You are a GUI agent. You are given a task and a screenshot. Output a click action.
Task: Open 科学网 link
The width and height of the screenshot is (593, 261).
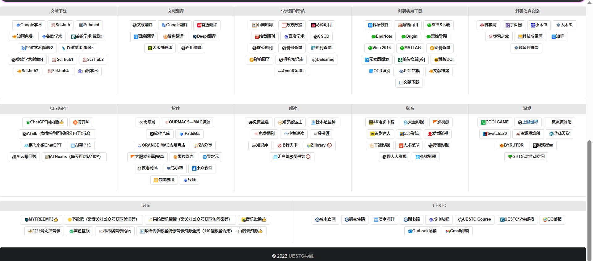[x=488, y=25]
